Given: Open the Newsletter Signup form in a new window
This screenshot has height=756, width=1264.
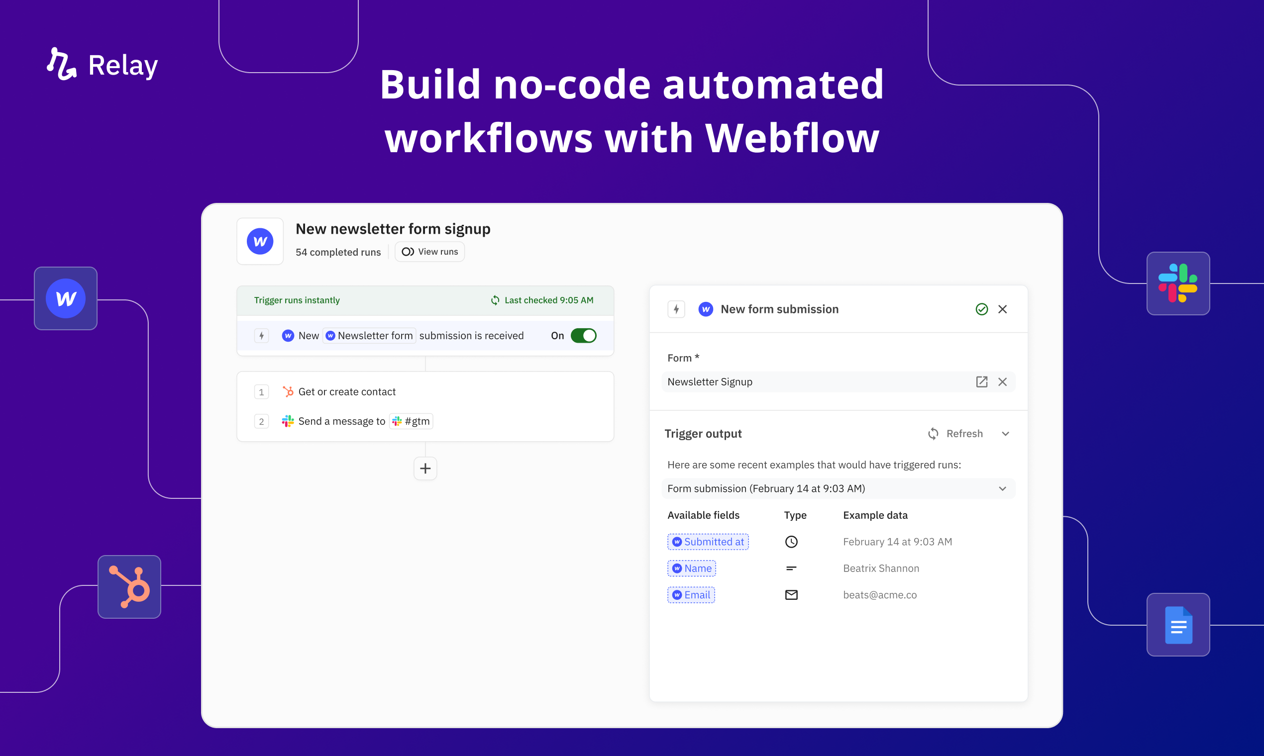Looking at the screenshot, I should click(x=981, y=381).
